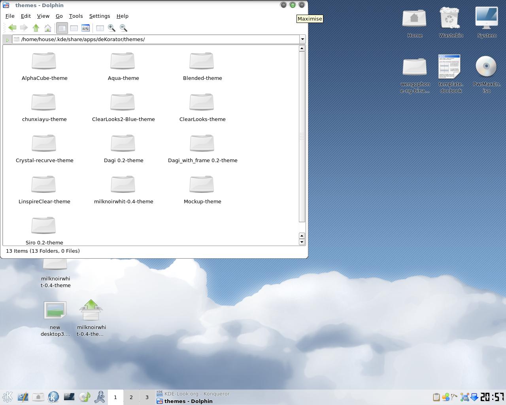This screenshot has height=405, width=506.
Task: Select the new desktop3 image on desktop
Action: [55, 319]
